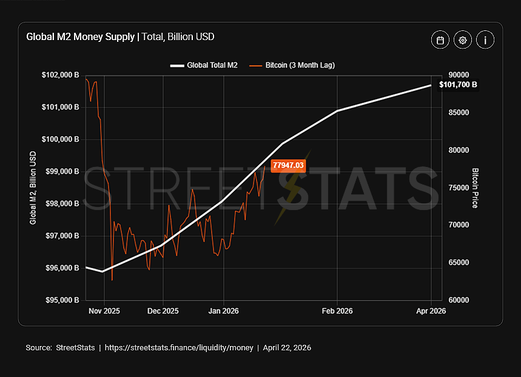The height and width of the screenshot is (377, 521).
Task: Select the Feb 2026 x-axis label
Action: (x=337, y=311)
